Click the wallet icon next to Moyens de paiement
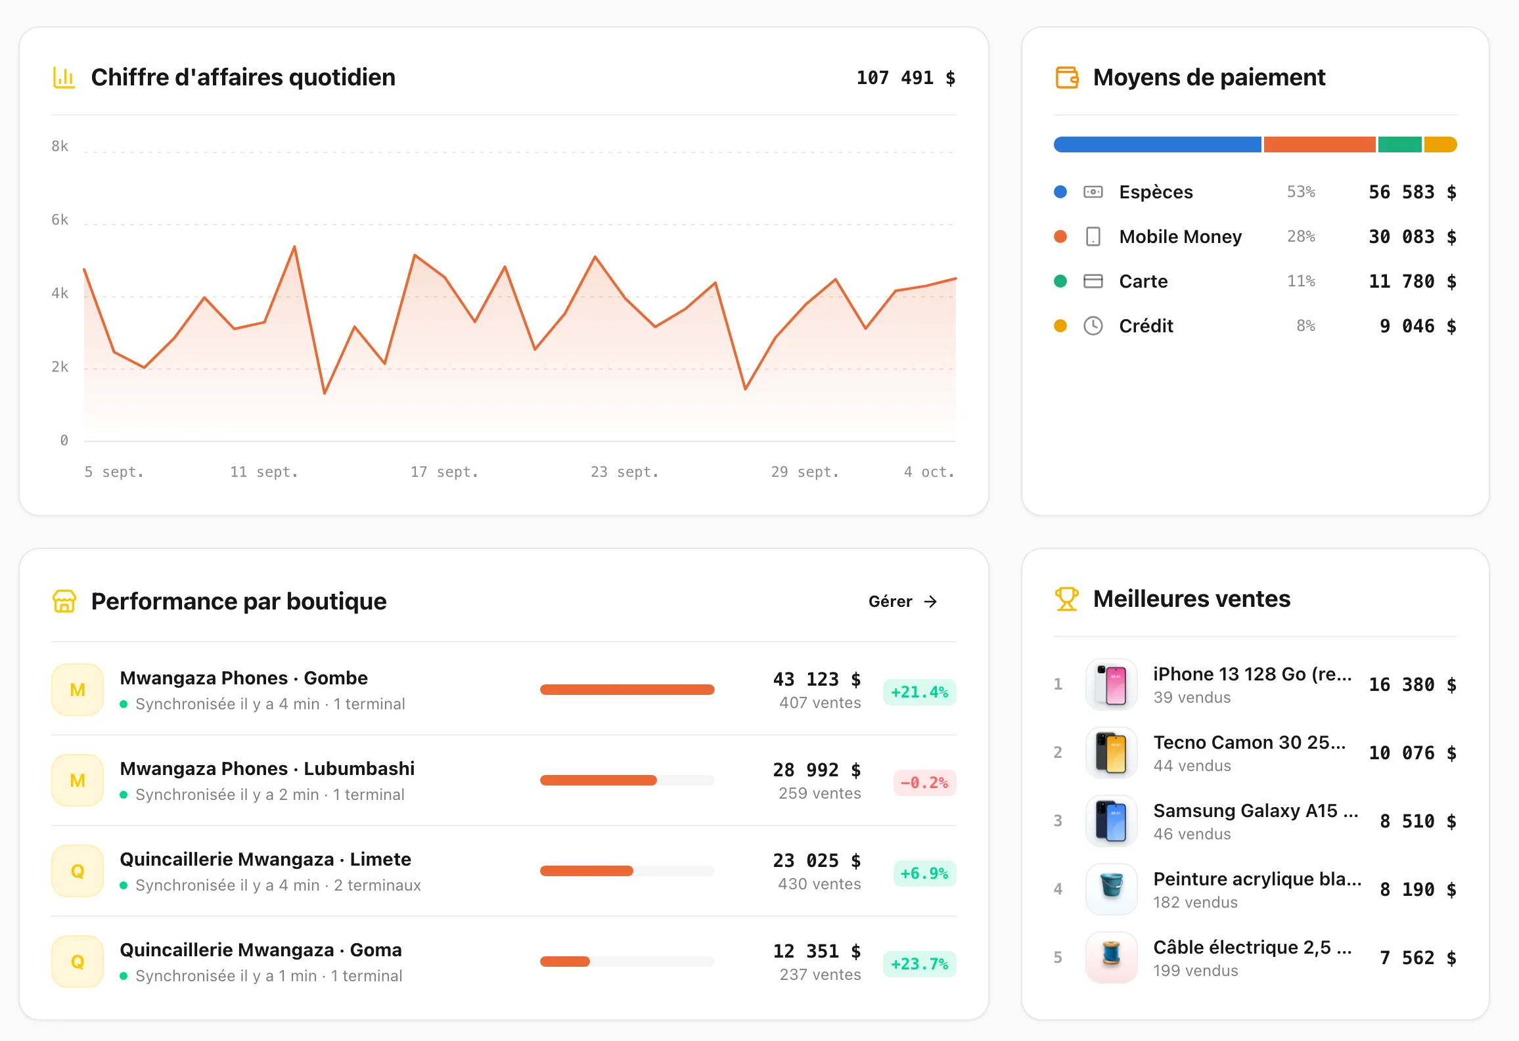 click(x=1066, y=78)
